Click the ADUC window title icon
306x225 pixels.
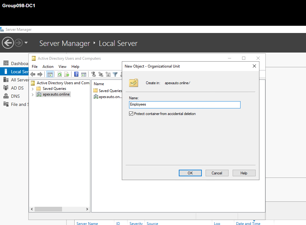pos(34,58)
